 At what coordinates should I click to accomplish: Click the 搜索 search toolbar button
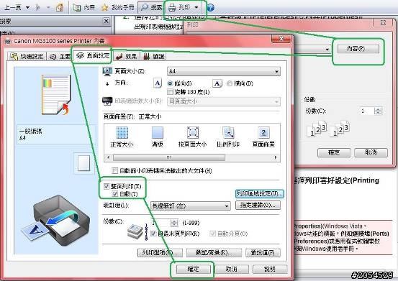[x=151, y=8]
